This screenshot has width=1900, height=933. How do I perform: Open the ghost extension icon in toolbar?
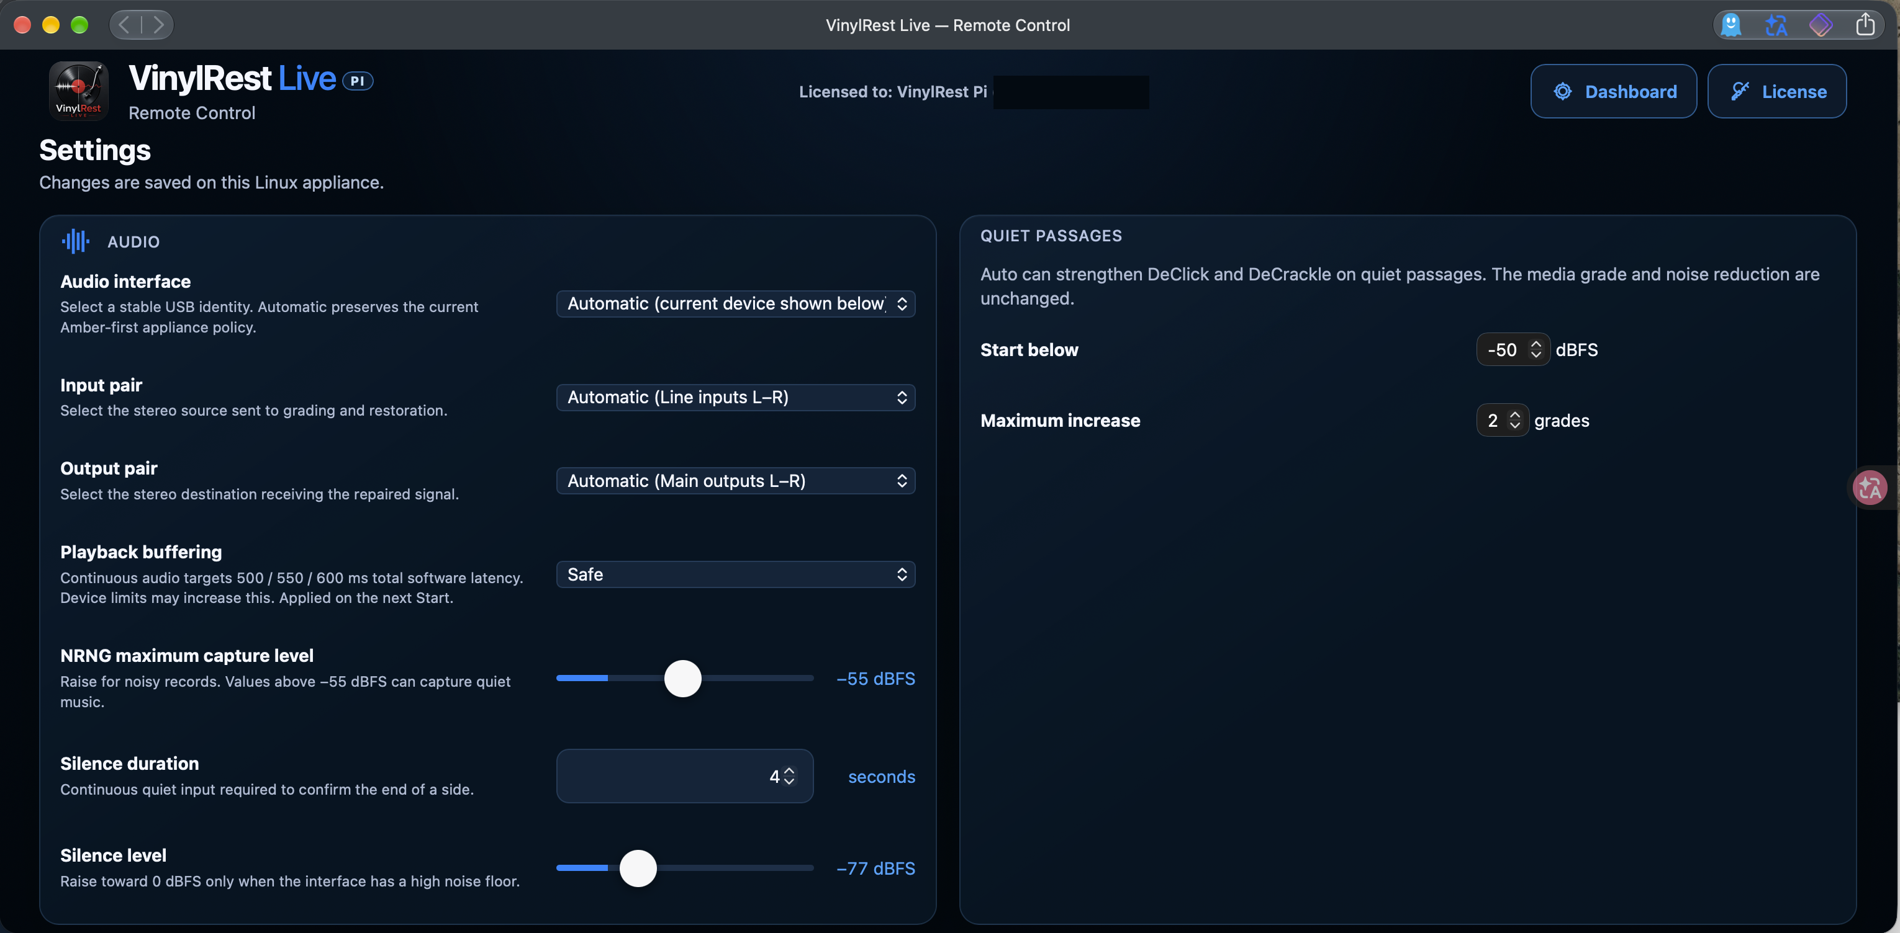point(1731,25)
